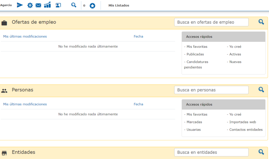Open Mis últimas modificaciones under Personas
The image size is (269, 159).
coord(25,104)
